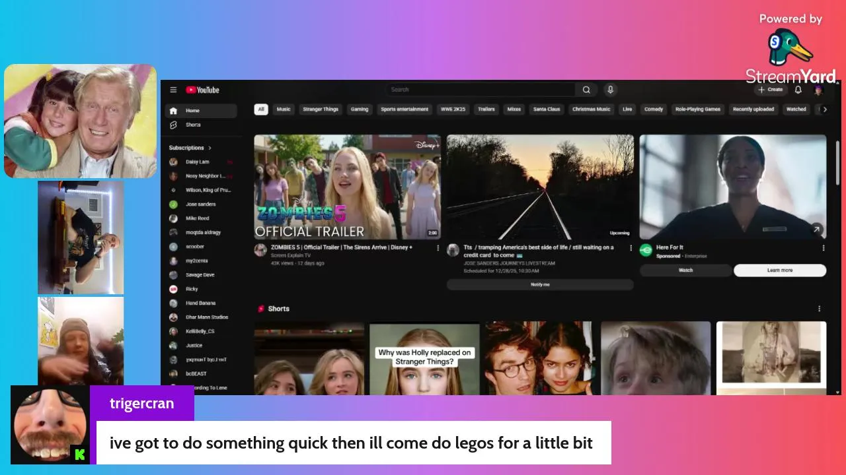Open tramping livestream video options menu
846x475 pixels.
coord(631,248)
